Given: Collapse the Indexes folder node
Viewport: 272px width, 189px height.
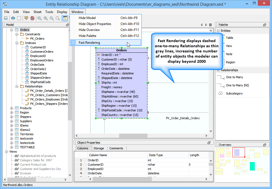Looking at the screenshot, I should pos(17,43).
